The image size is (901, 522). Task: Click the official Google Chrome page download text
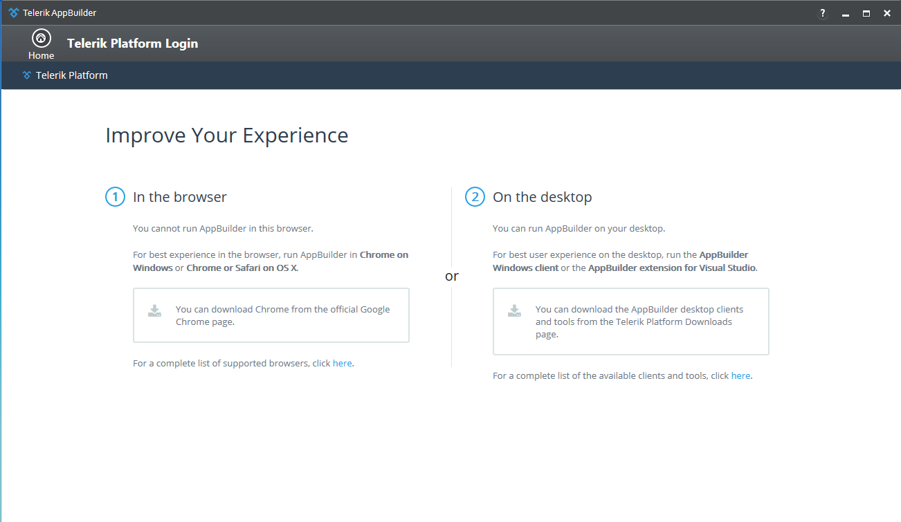[282, 315]
